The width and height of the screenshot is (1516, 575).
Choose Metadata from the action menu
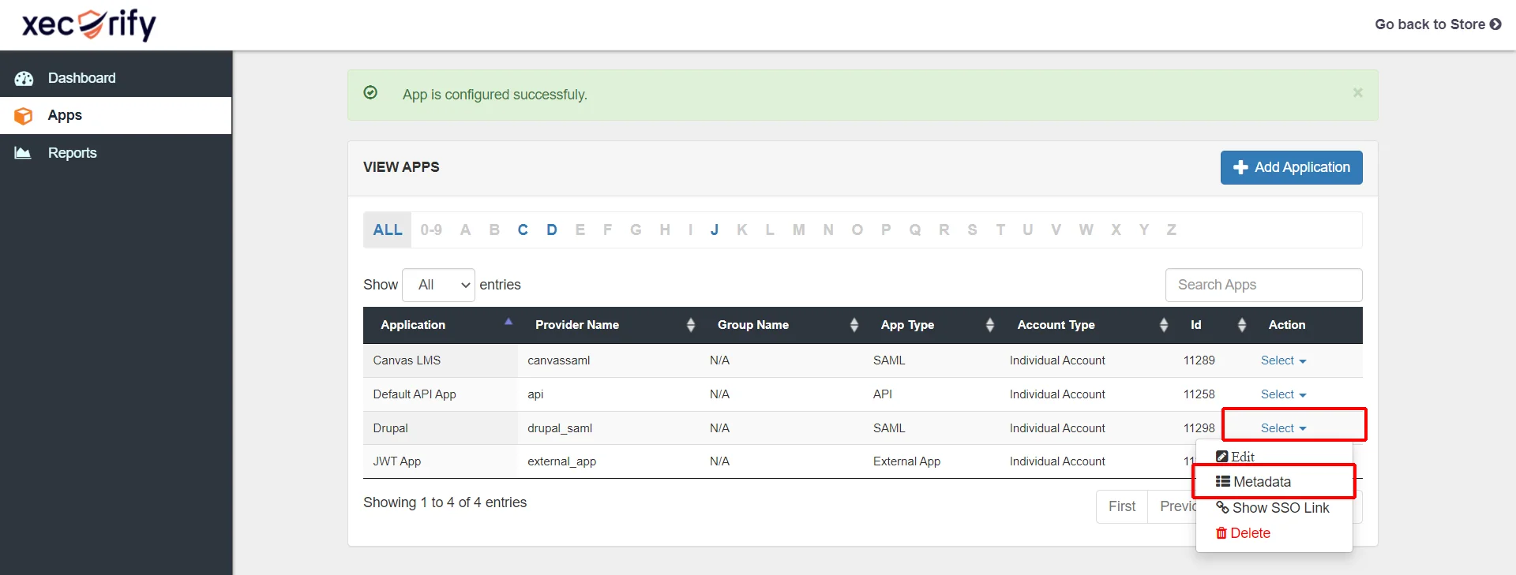pos(1253,482)
